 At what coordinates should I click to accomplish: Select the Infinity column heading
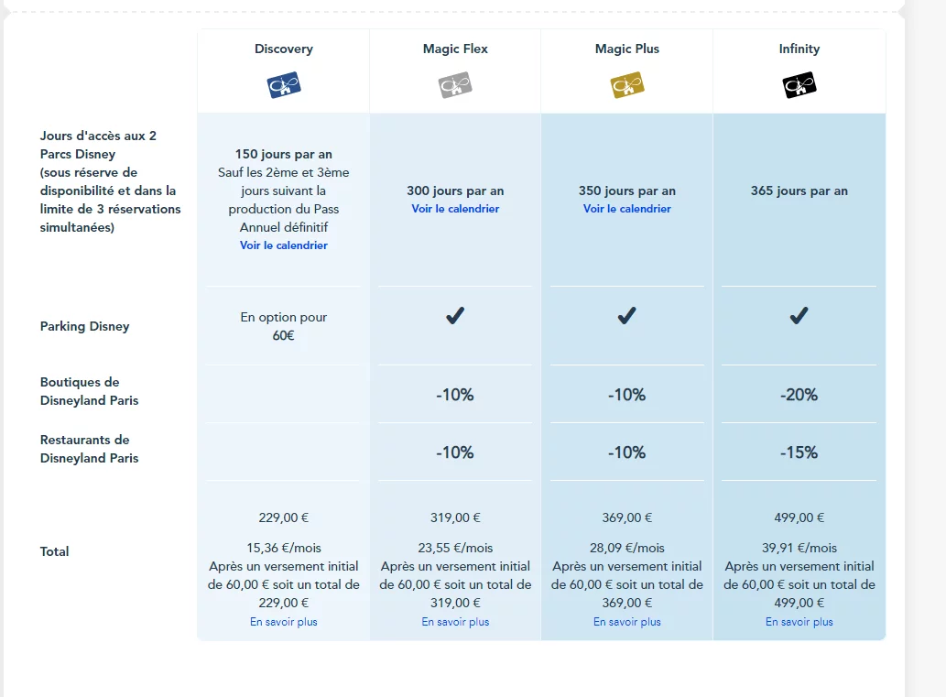click(799, 49)
